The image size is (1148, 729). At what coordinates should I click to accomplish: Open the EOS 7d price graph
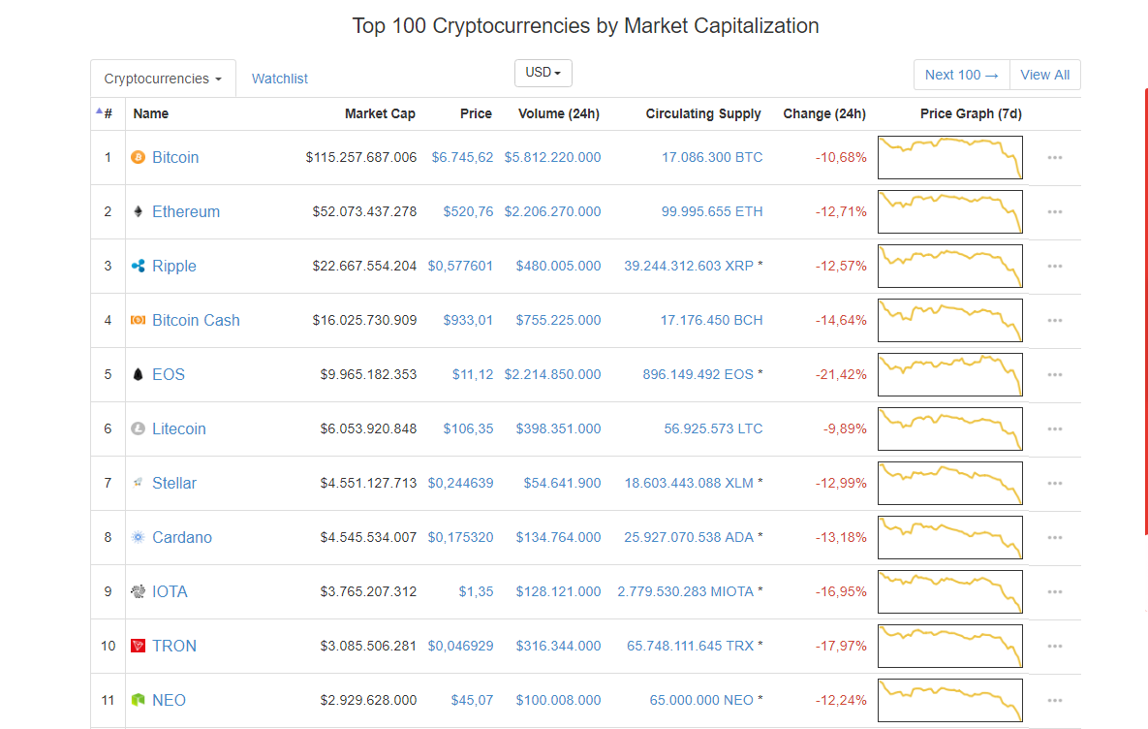click(950, 374)
